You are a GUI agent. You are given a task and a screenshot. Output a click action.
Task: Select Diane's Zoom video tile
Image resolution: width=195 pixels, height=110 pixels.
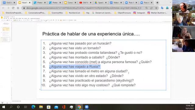click(x=183, y=20)
